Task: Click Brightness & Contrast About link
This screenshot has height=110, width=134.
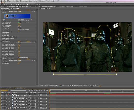Action: click(28, 59)
